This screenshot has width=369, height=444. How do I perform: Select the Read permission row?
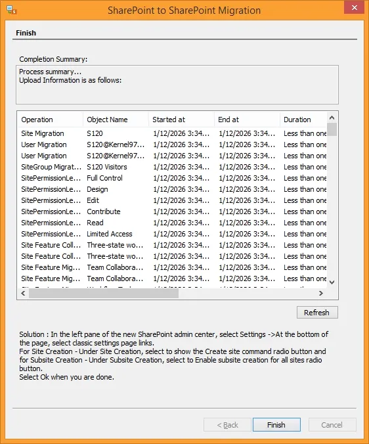[x=172, y=223]
